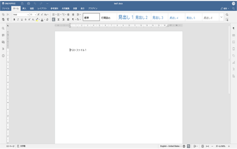Align text left
Screen dimensions: 237x149
tap(53, 19)
